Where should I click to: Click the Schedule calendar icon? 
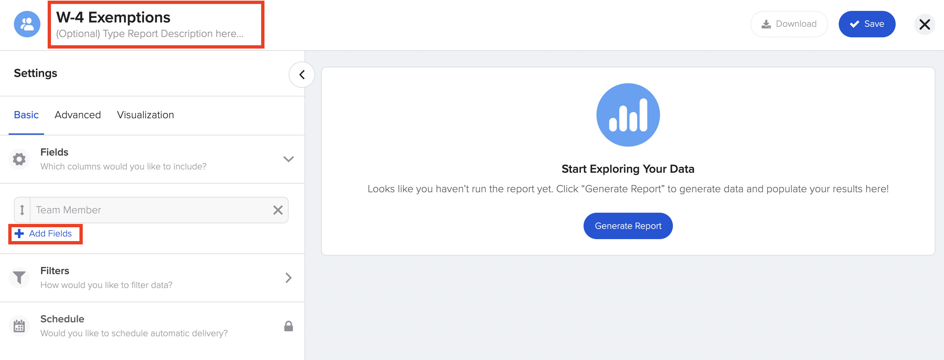(19, 326)
